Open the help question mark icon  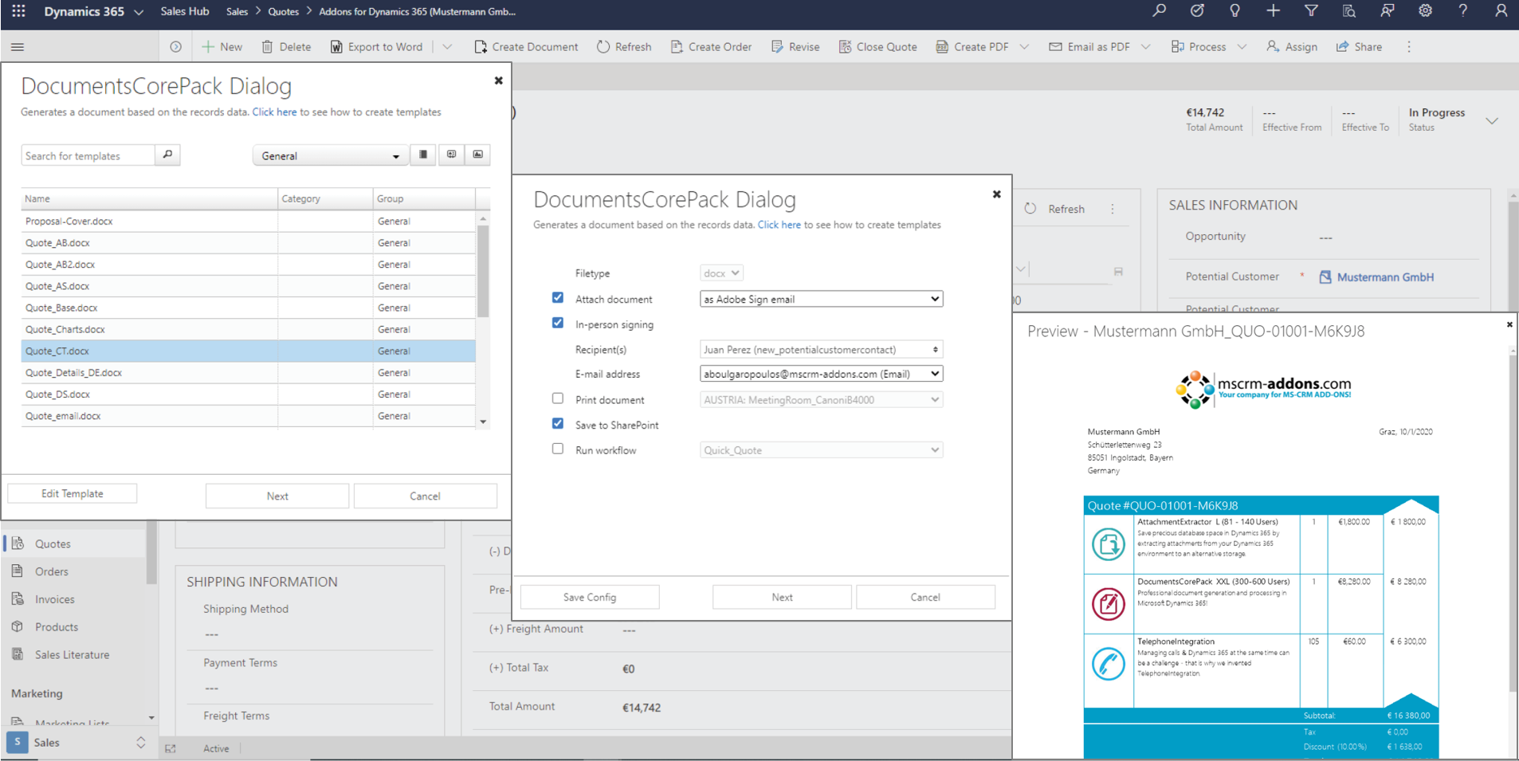click(1462, 11)
